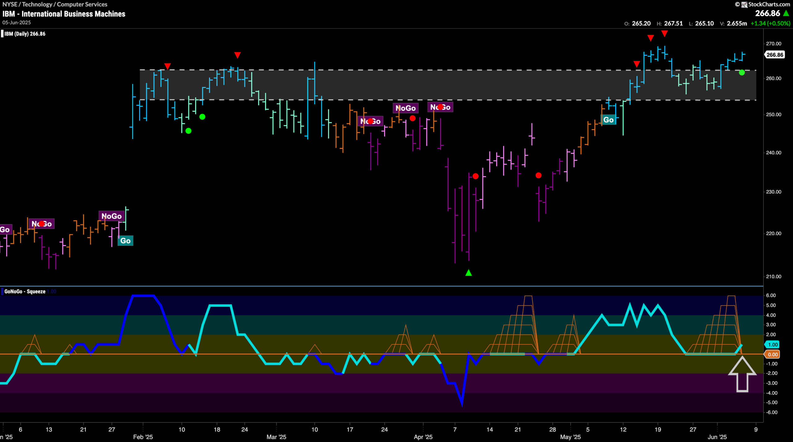Click the green up-triangle below the April low
Image resolution: width=793 pixels, height=442 pixels.
click(x=469, y=273)
